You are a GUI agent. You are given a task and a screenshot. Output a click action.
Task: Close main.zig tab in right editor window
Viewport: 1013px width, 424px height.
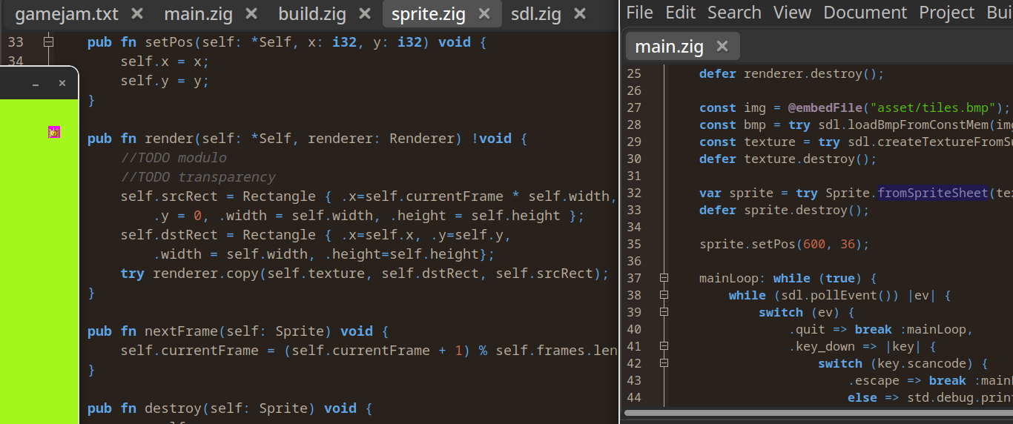[x=722, y=47]
